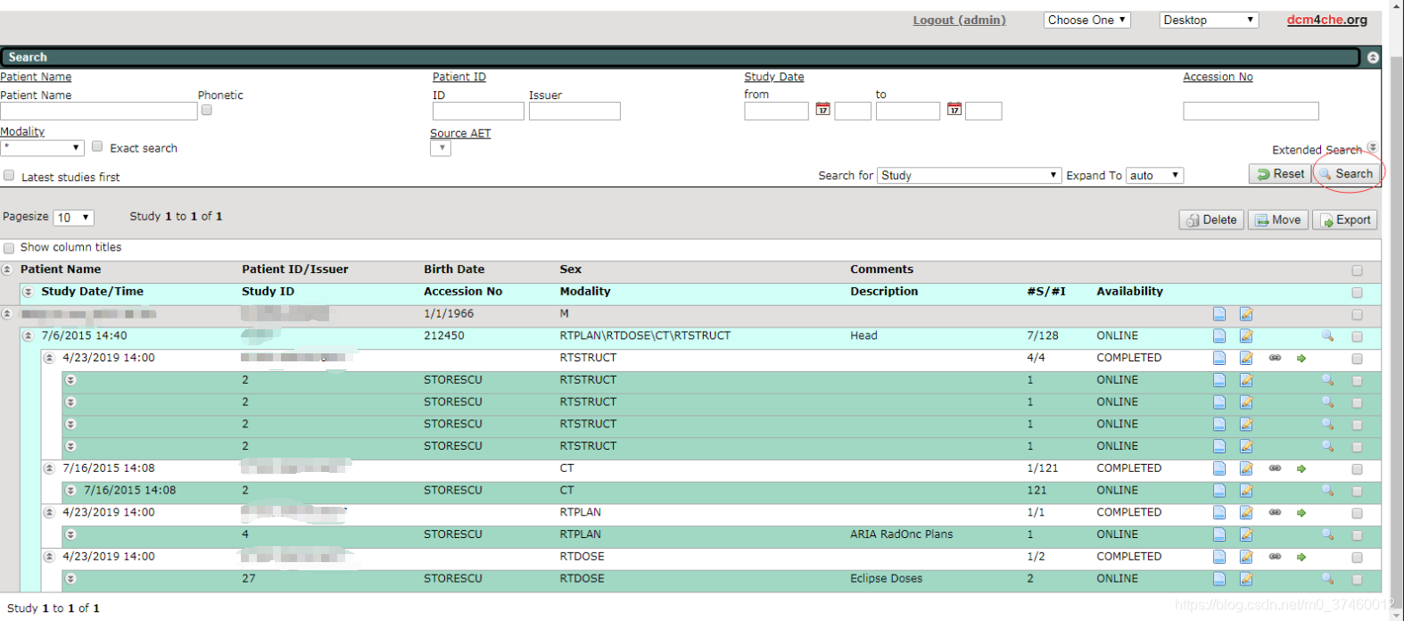Collapse the 7/16/2015 14:08 CT COMPLETED row

click(x=49, y=468)
